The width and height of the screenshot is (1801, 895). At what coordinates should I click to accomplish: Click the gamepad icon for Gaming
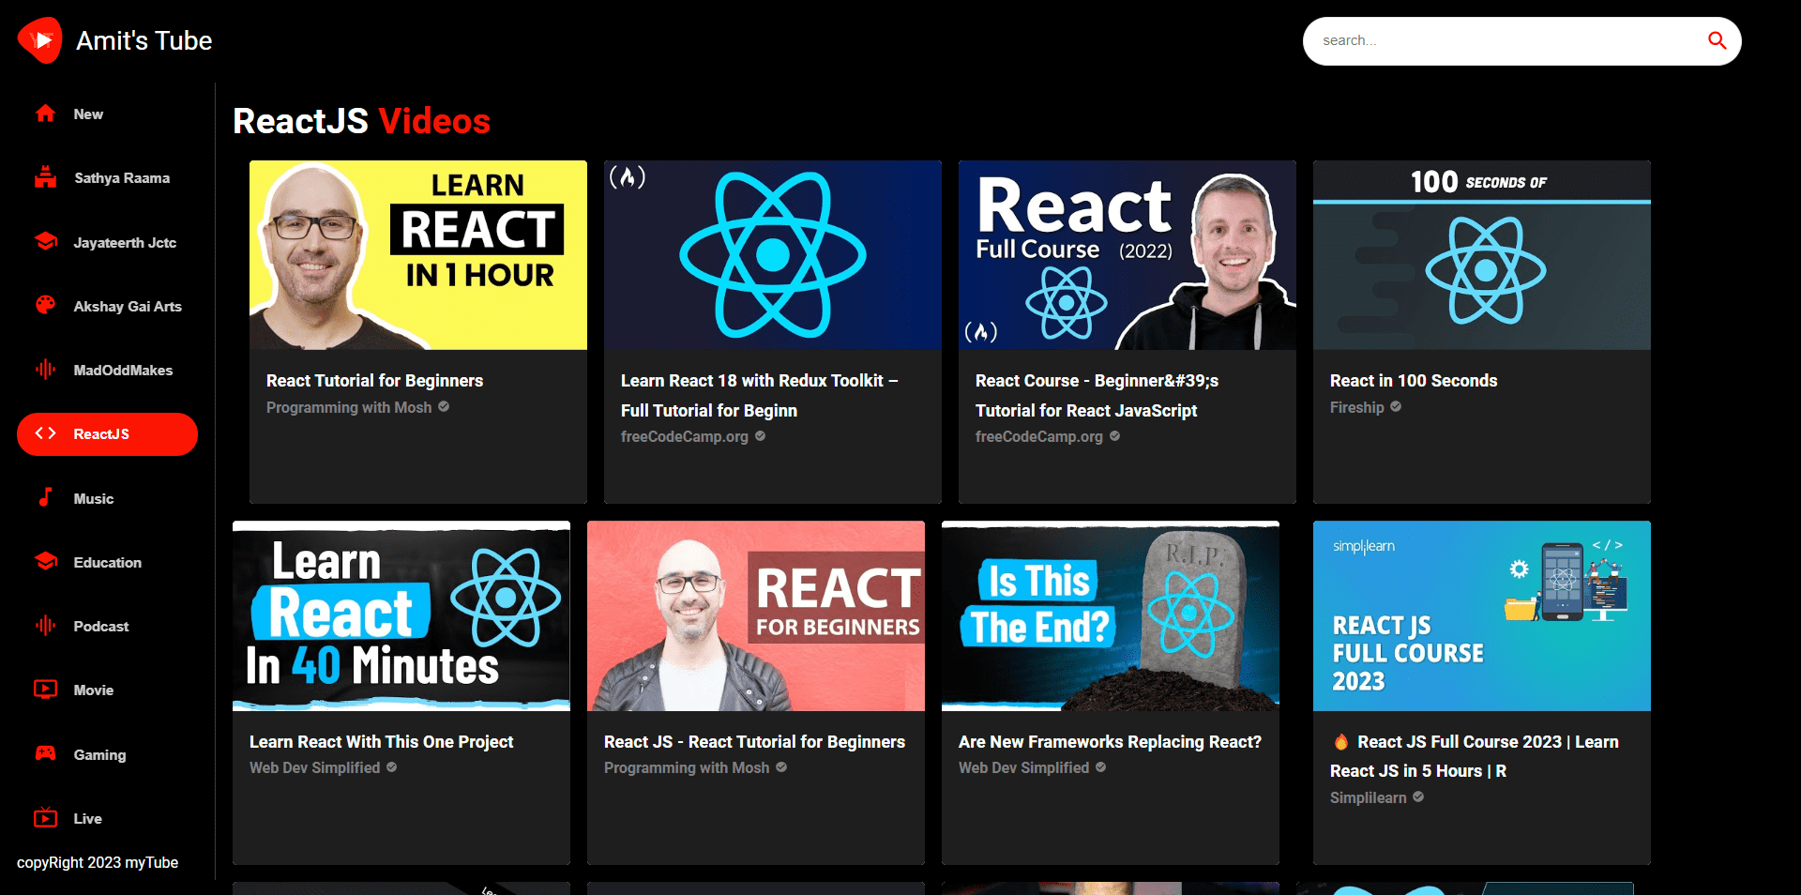tap(45, 753)
